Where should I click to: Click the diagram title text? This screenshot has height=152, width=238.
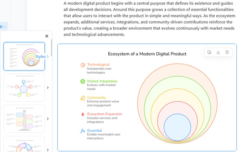click(x=147, y=54)
